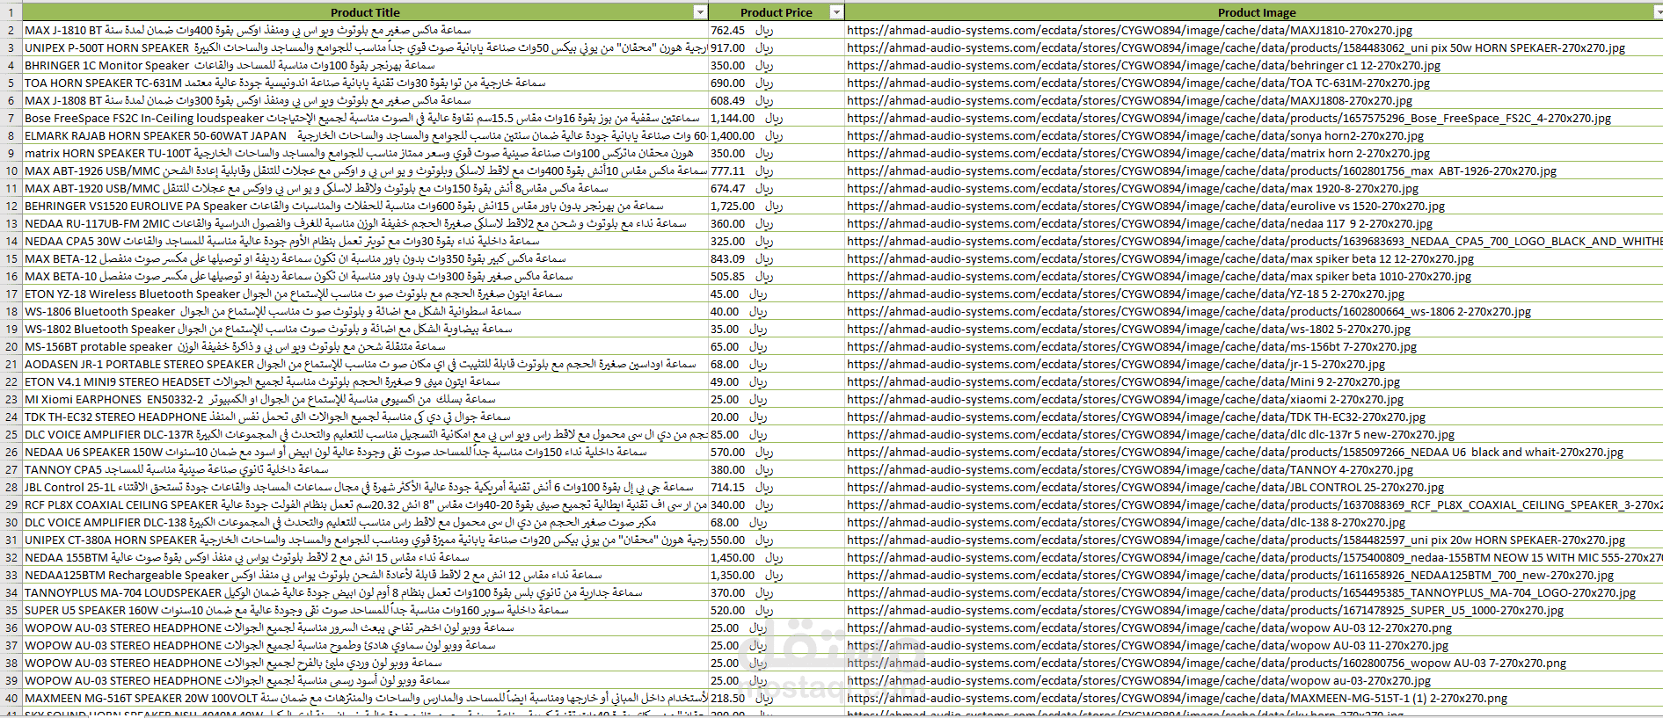Select the Product Image header cell

[x=1254, y=12]
